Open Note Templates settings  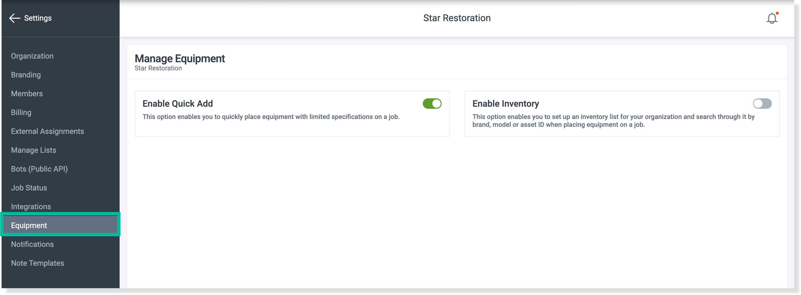click(x=38, y=263)
